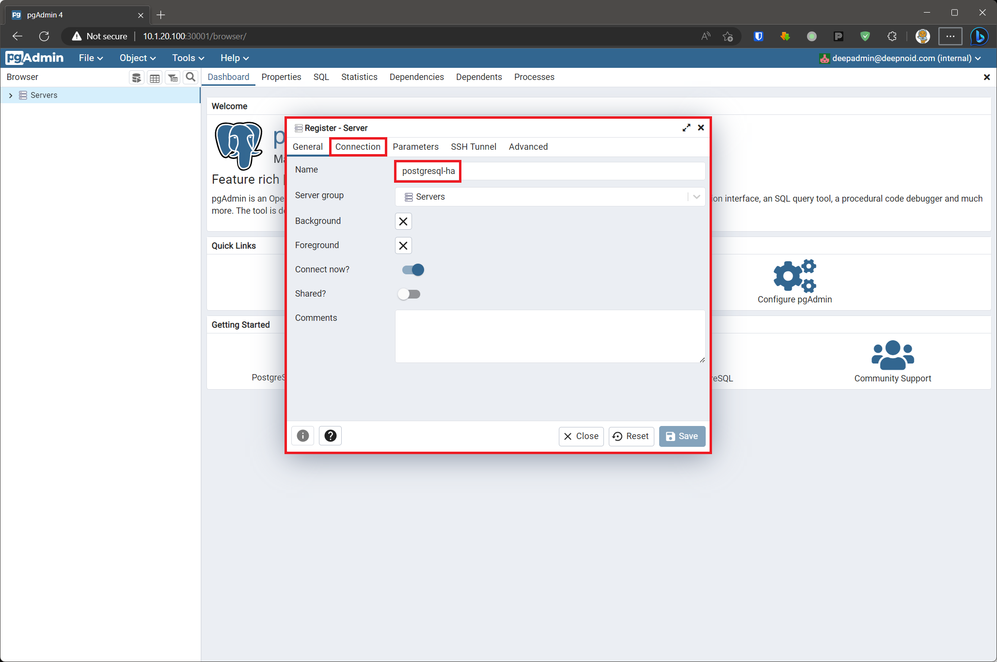Click the browser address bar URL

(194, 36)
